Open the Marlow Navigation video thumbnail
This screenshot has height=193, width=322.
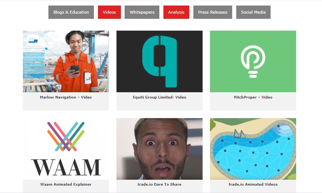click(66, 61)
